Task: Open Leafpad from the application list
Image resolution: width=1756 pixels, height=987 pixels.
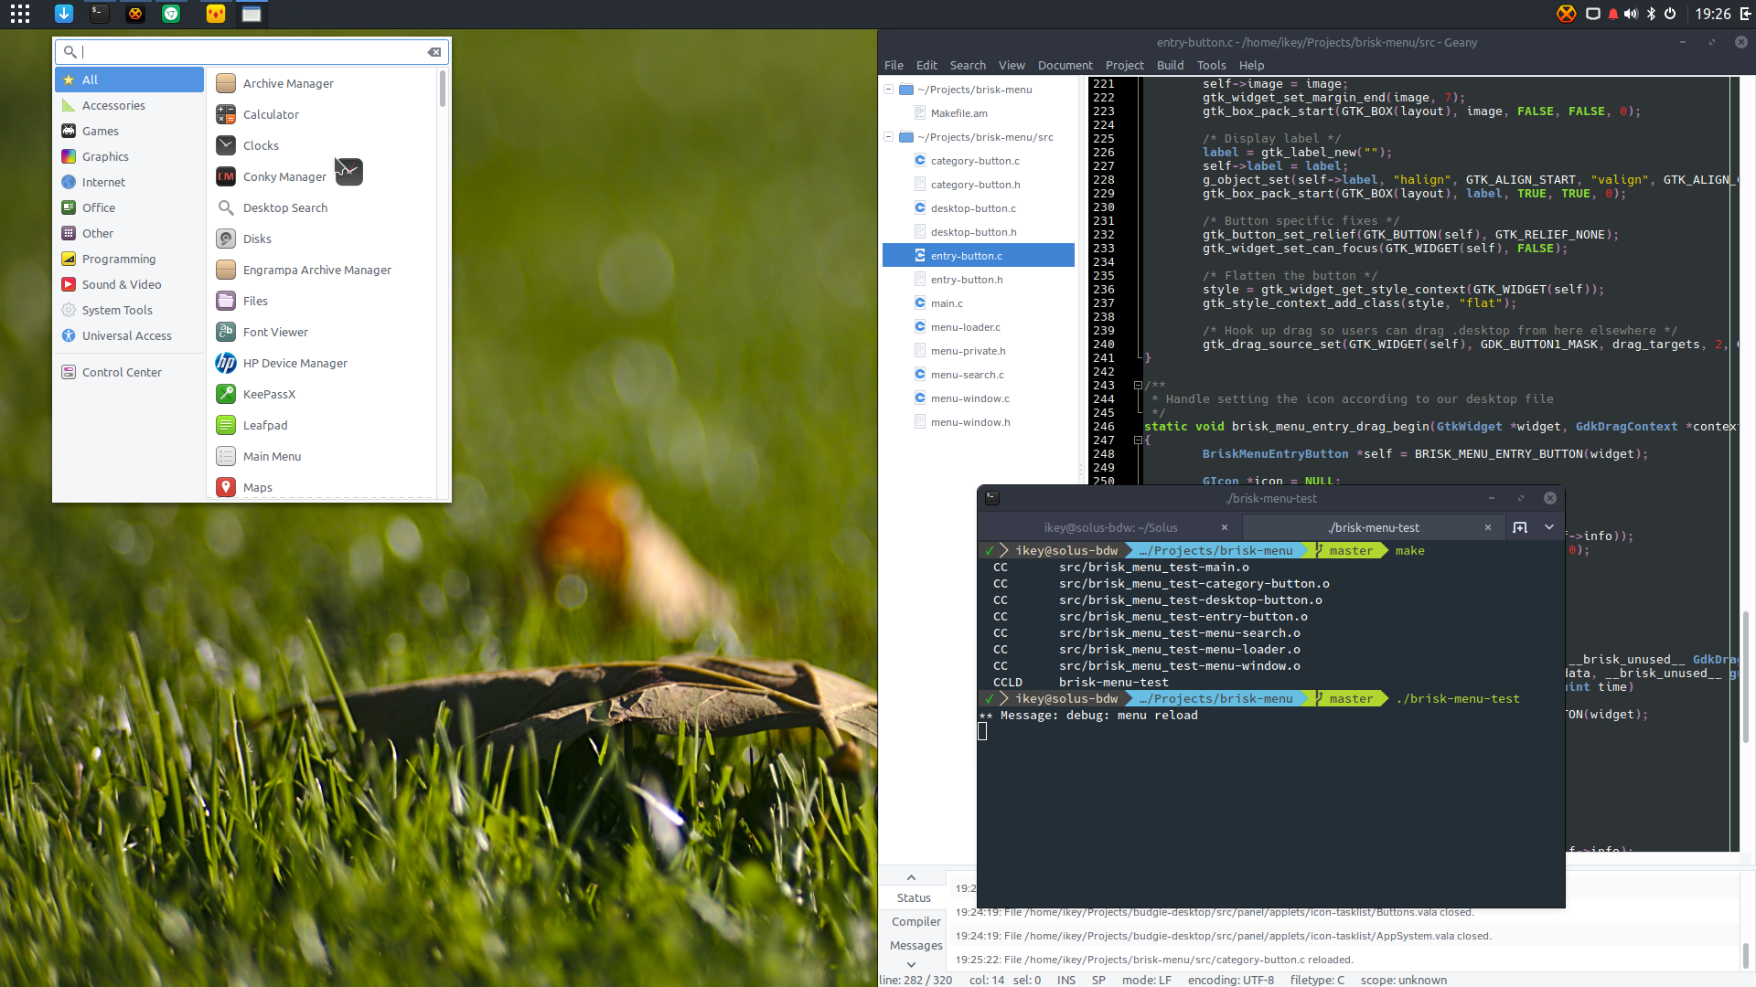Action: tap(322, 425)
